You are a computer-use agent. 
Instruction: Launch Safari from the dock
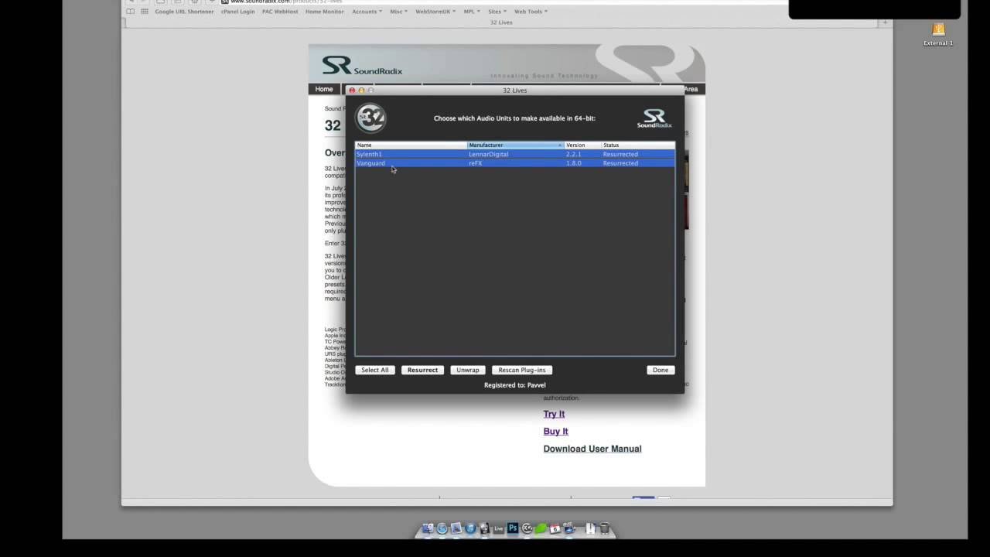pyautogui.click(x=442, y=528)
